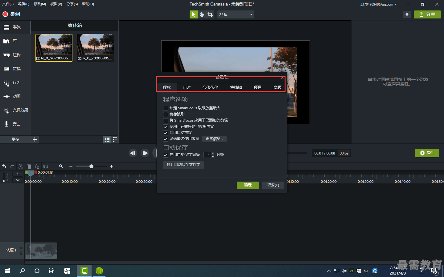This screenshot has height=277, width=444.
Task: Uncheck 发送匿名使用数据 option
Action: pos(166,139)
